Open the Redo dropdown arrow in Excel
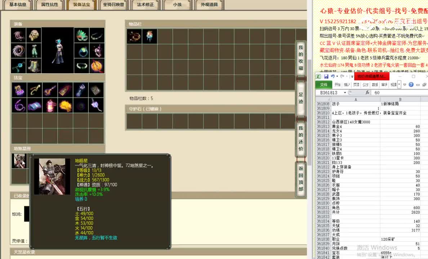This screenshot has width=428, height=259. (347, 76)
